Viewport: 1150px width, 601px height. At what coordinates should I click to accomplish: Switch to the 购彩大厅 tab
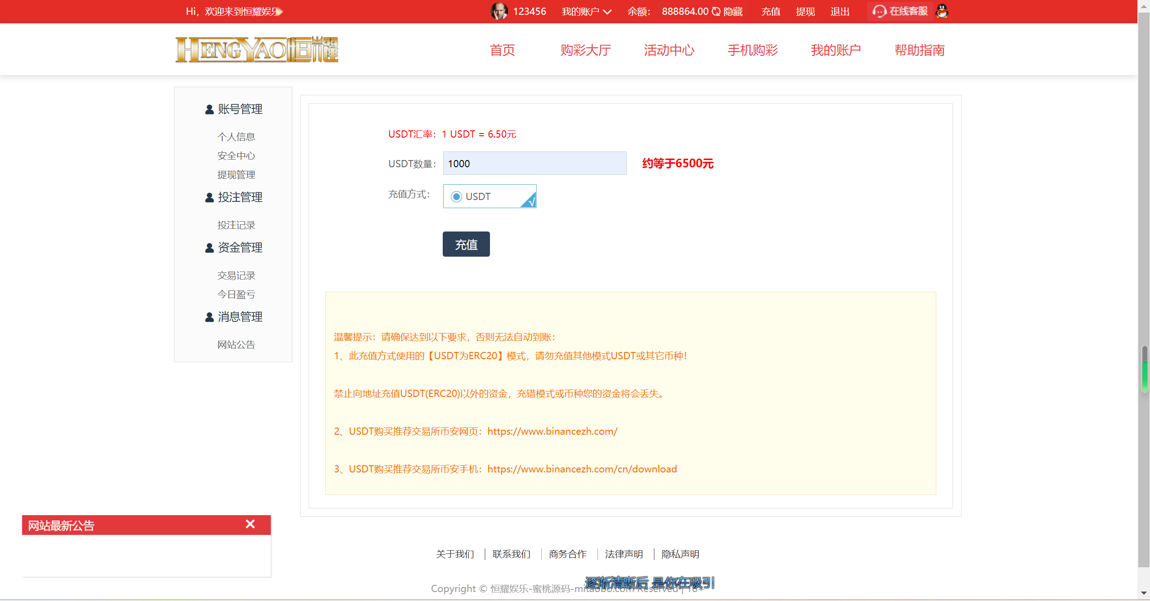pyautogui.click(x=585, y=50)
